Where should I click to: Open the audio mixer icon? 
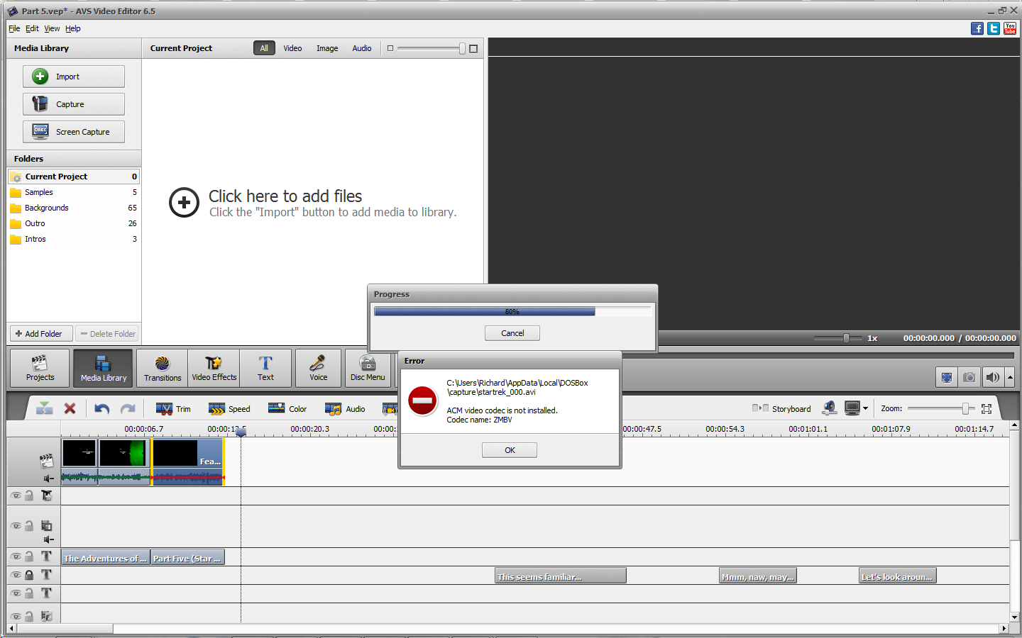(829, 408)
